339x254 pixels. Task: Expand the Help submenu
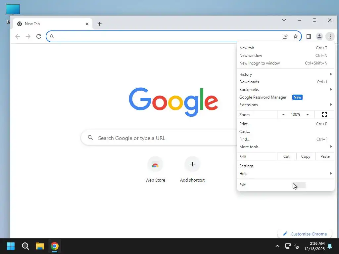285,173
